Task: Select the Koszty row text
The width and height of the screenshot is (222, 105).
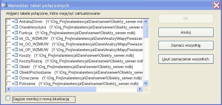Action: tap(77, 56)
